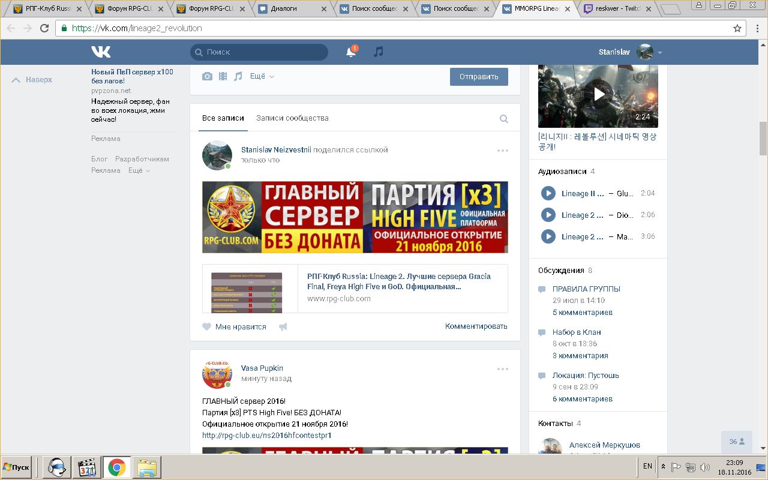Switch to Записи сообщества tab
The width and height of the screenshot is (768, 480).
(292, 118)
